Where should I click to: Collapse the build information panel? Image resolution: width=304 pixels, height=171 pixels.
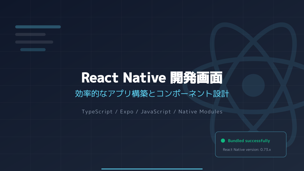[250, 144]
